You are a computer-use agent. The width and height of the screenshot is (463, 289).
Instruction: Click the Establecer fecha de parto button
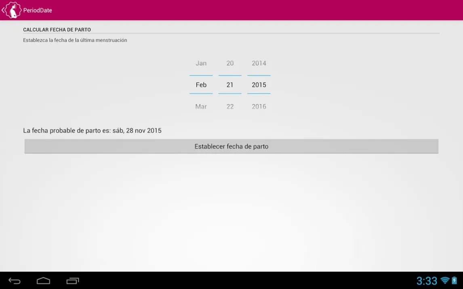tap(231, 147)
